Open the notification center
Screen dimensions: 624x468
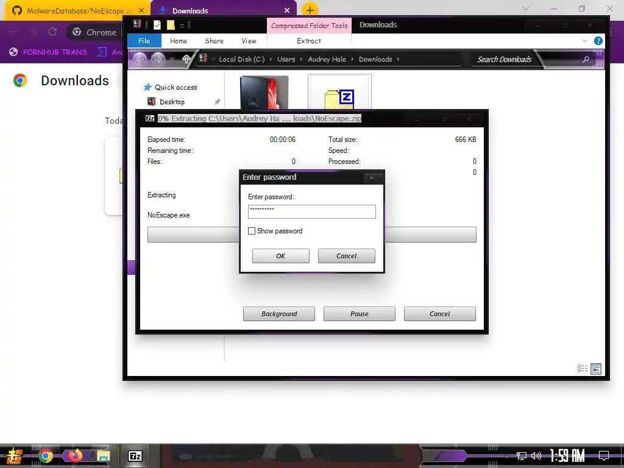(604, 456)
